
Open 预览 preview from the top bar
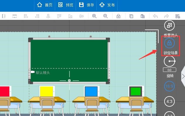[65, 5]
